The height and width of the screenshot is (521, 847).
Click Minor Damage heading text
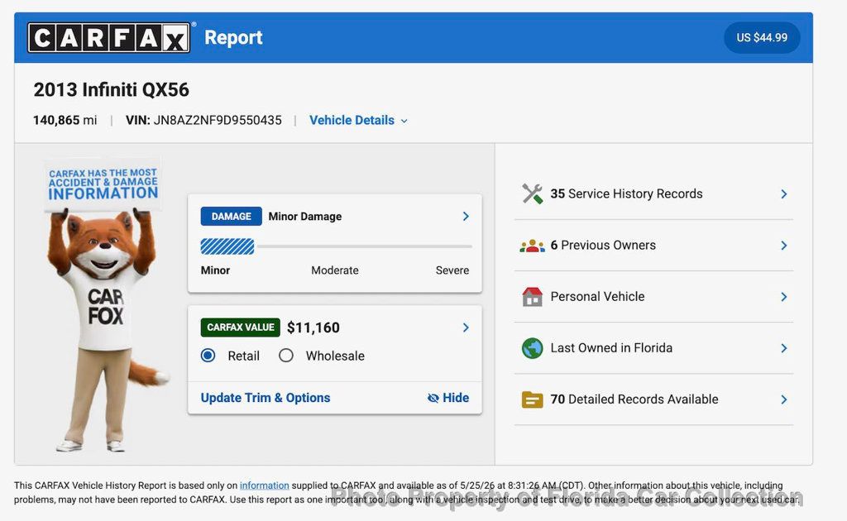tap(305, 217)
